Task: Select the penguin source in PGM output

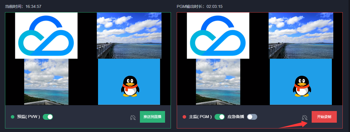Action: pyautogui.click(x=301, y=82)
